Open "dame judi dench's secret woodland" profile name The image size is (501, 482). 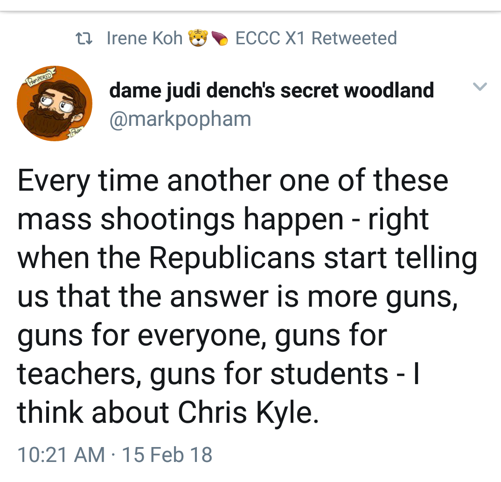(x=271, y=90)
